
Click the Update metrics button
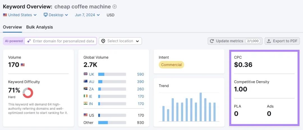tap(235, 41)
